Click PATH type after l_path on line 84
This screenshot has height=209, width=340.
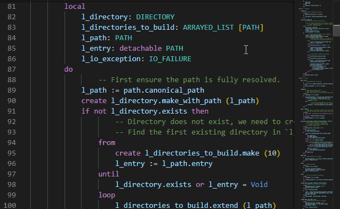click(x=123, y=38)
